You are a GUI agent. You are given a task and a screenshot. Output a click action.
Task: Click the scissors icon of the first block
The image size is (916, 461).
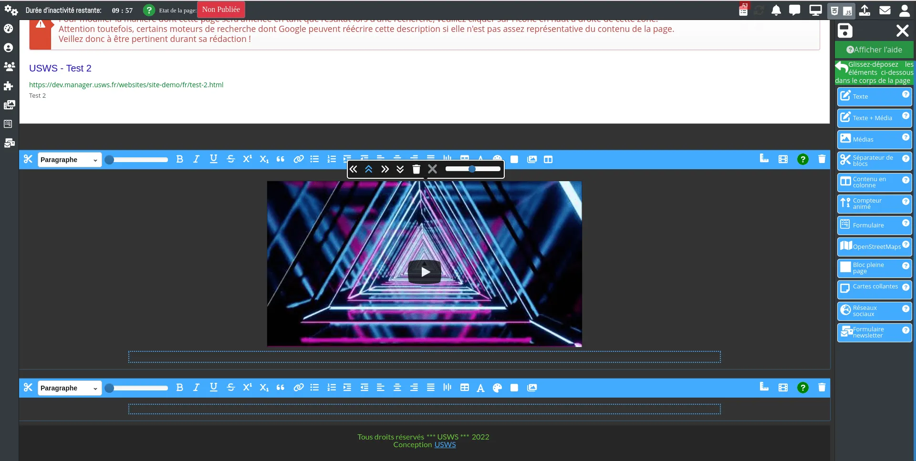(28, 159)
